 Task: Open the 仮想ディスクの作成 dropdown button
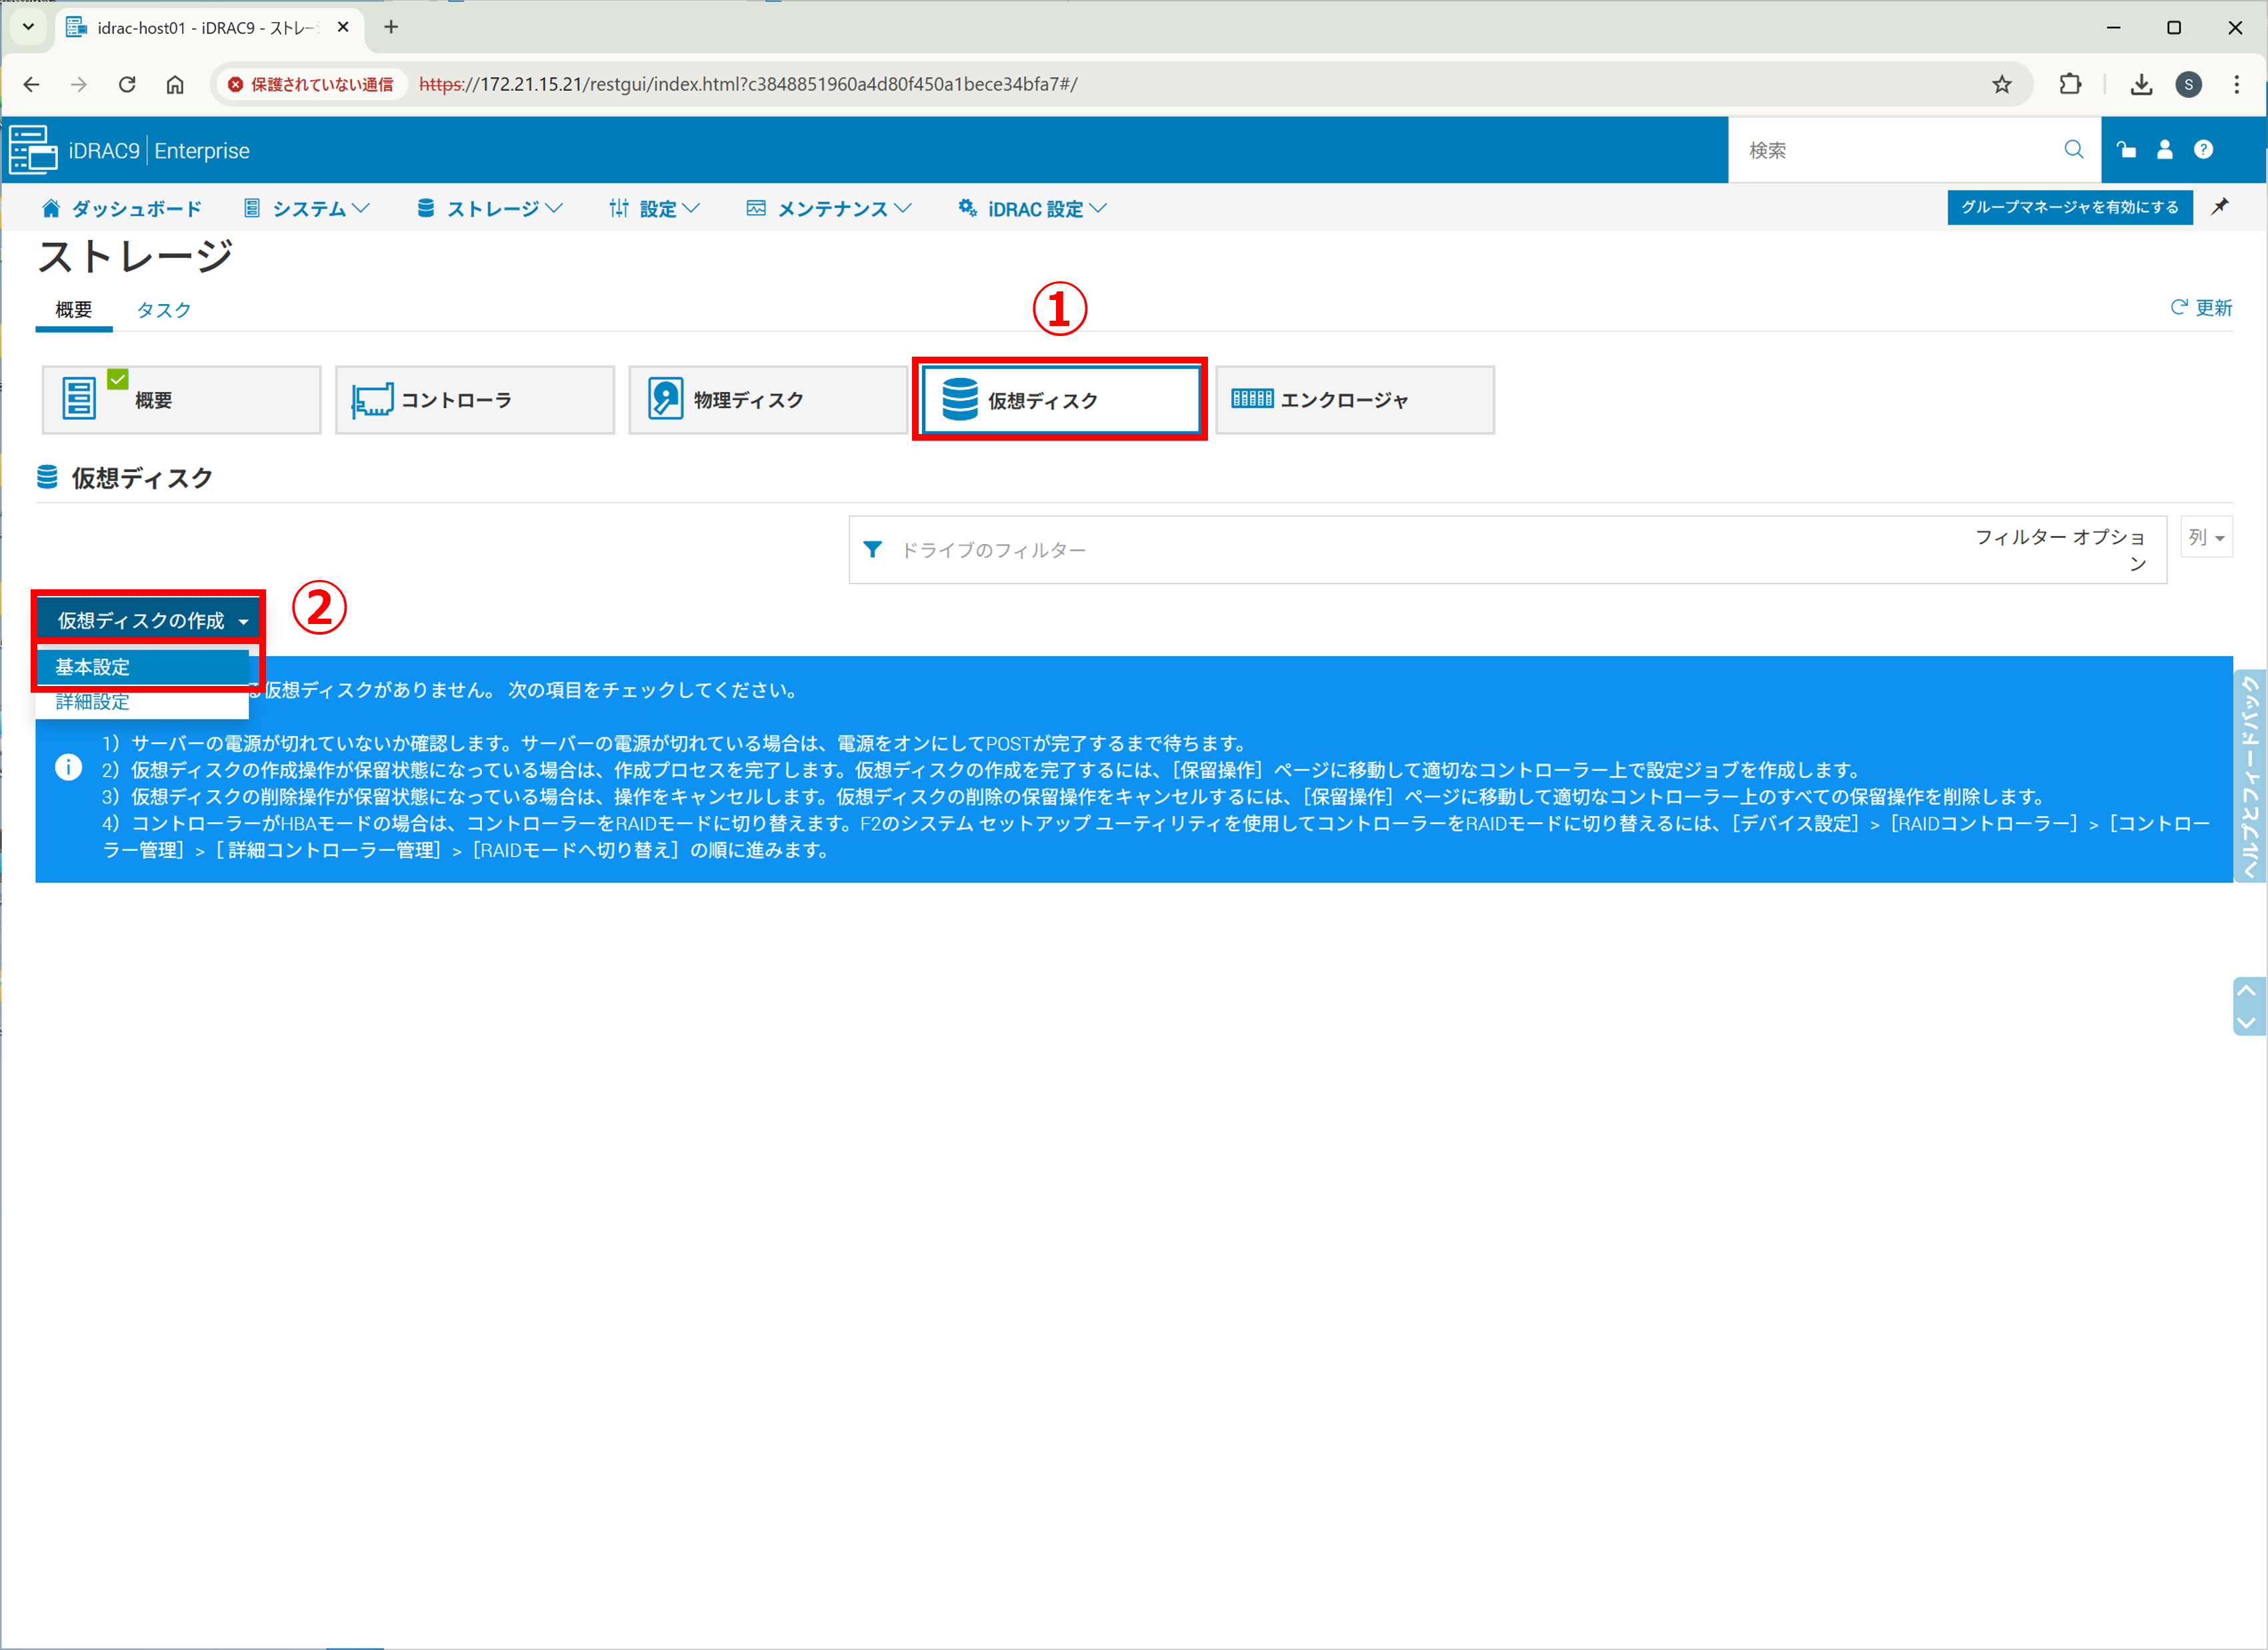[150, 621]
